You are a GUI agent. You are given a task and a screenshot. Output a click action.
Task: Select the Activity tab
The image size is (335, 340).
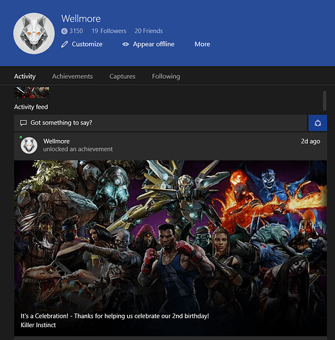click(x=24, y=76)
